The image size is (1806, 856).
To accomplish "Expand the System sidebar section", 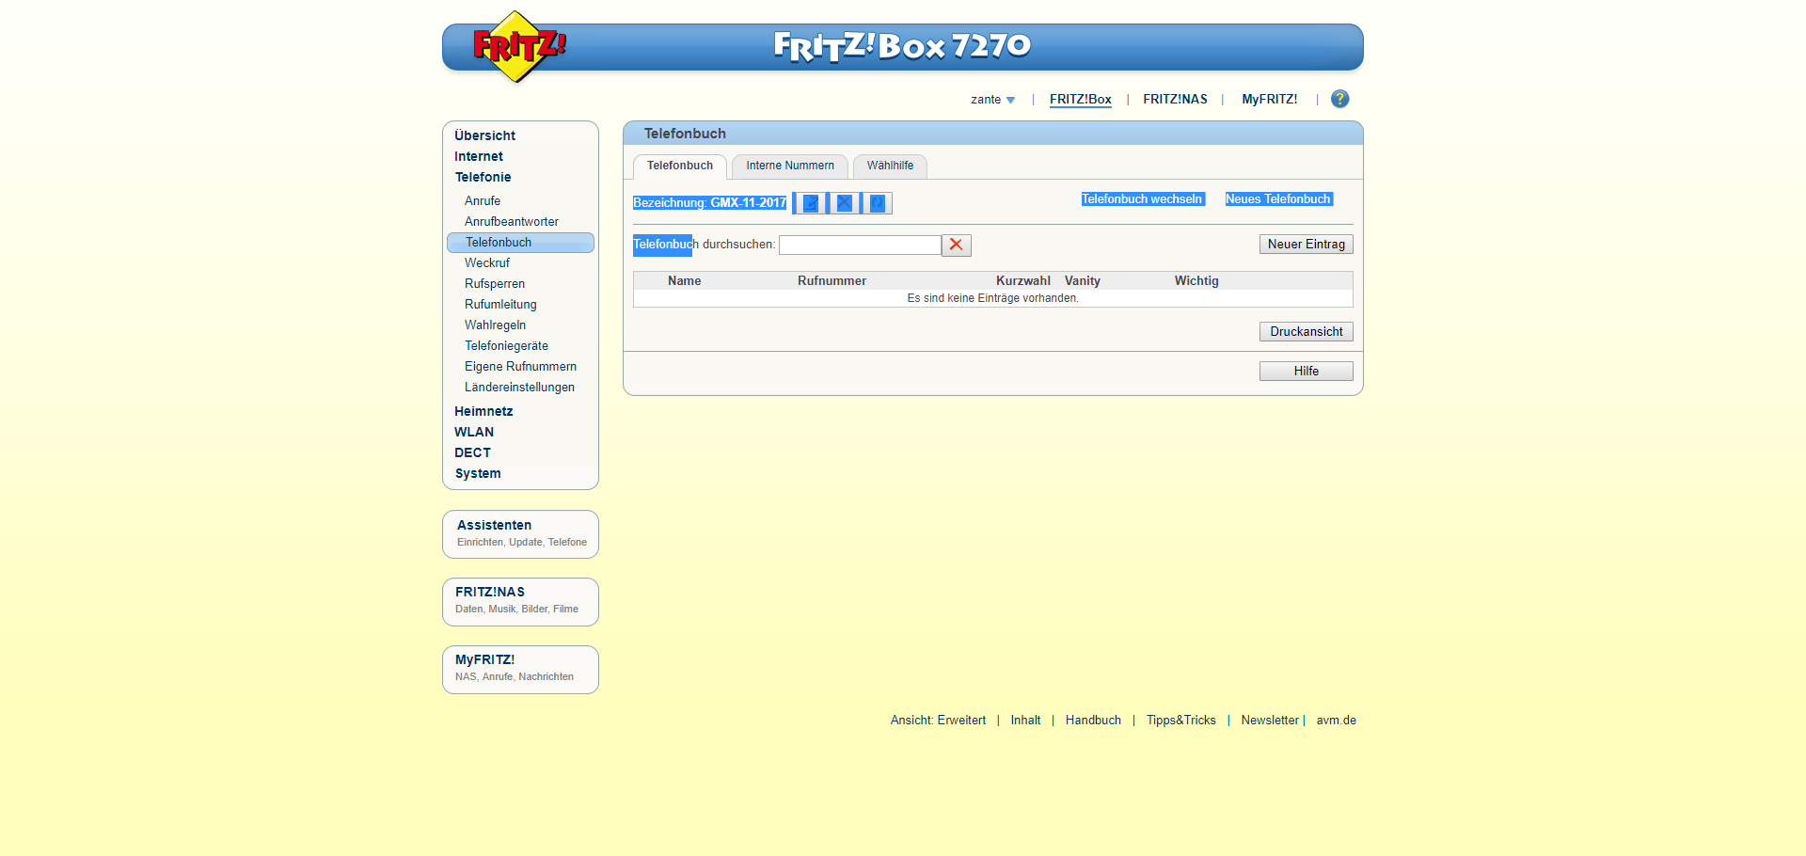I will pyautogui.click(x=478, y=473).
